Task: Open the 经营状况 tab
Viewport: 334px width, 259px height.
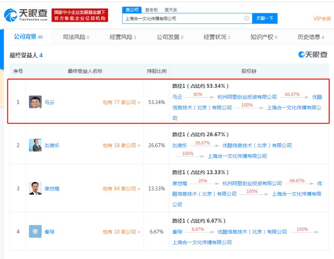Action: click(217, 37)
